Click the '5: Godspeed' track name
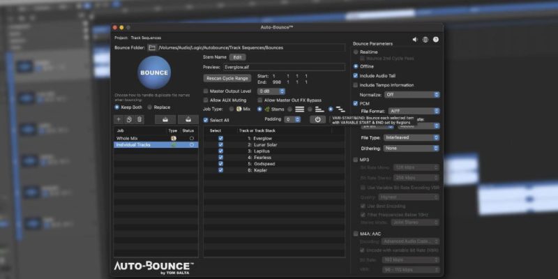The height and width of the screenshot is (279, 558). coord(261,164)
